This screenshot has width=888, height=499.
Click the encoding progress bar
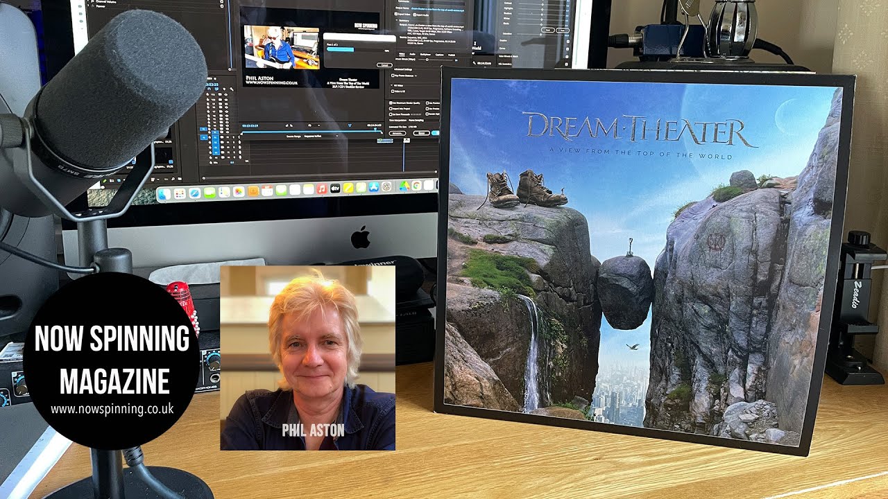(x=356, y=49)
